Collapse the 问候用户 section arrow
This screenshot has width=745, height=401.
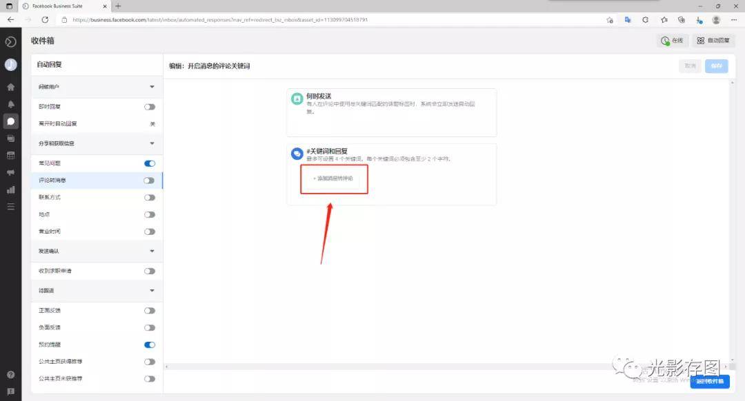pos(152,87)
